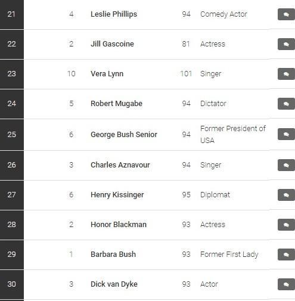Open comments for Charles Aznavour
This screenshot has width=295, height=301.
point(286,165)
